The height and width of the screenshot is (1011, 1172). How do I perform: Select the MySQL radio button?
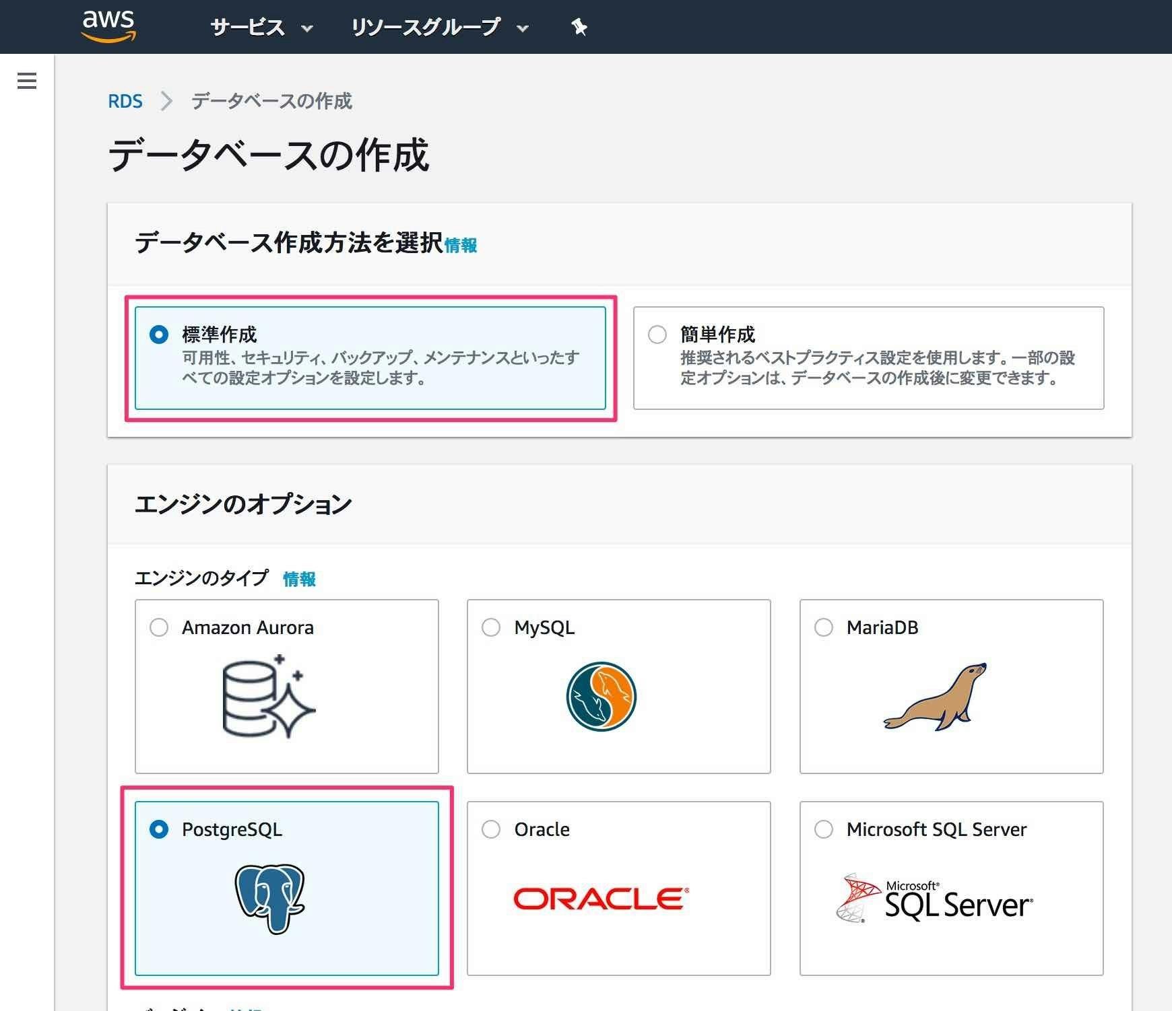[x=491, y=627]
